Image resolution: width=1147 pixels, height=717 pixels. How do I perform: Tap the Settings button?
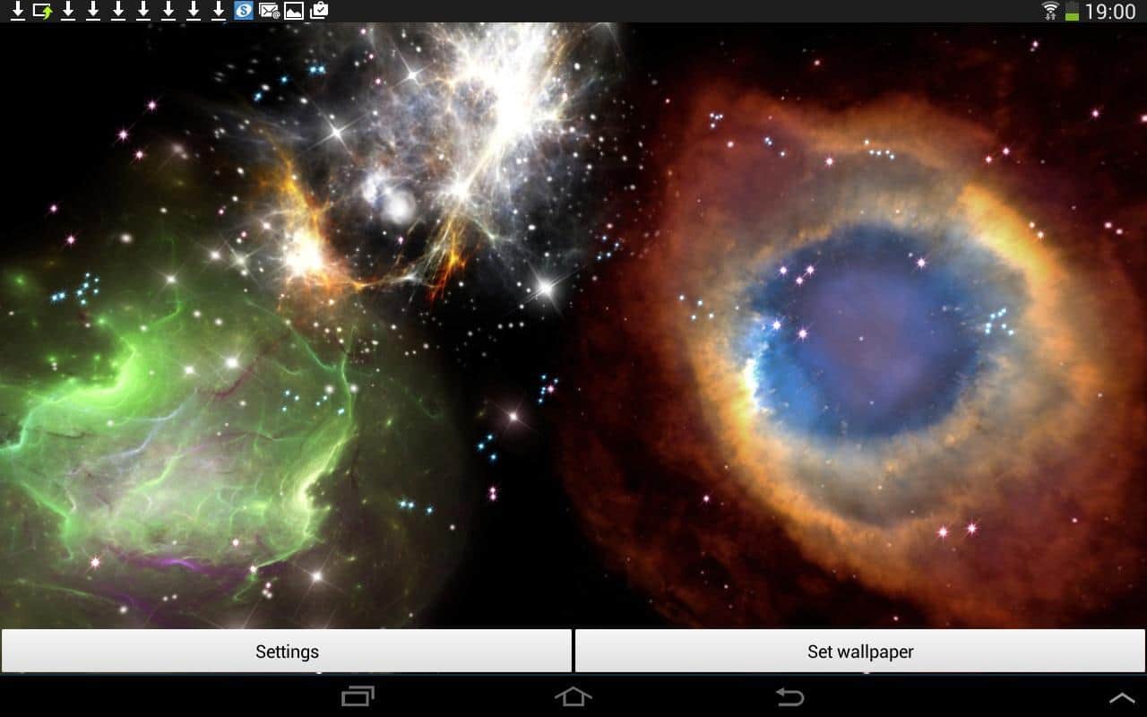pos(287,652)
